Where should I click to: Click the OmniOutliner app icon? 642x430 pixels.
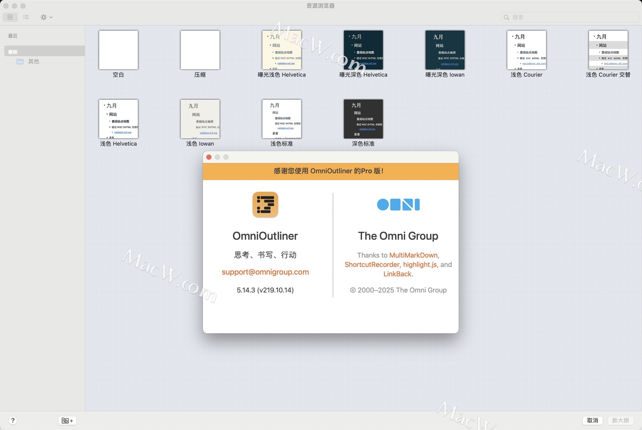265,205
